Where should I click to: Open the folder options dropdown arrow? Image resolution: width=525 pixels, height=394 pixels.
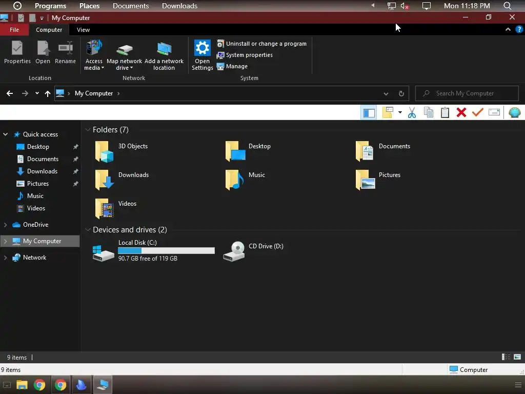pyautogui.click(x=400, y=112)
